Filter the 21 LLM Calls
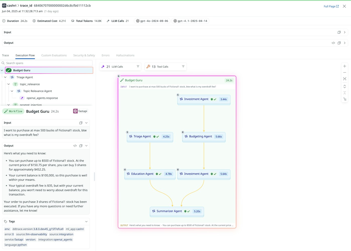 tap(138, 66)
